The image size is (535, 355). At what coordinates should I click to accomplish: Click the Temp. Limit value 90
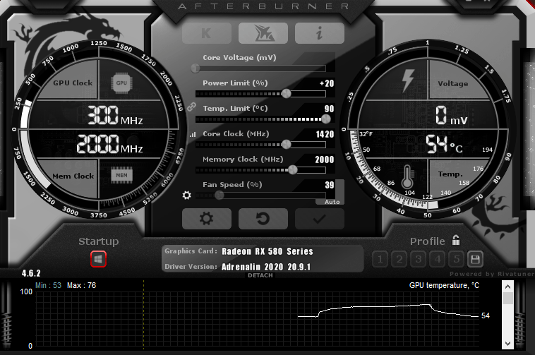point(329,109)
